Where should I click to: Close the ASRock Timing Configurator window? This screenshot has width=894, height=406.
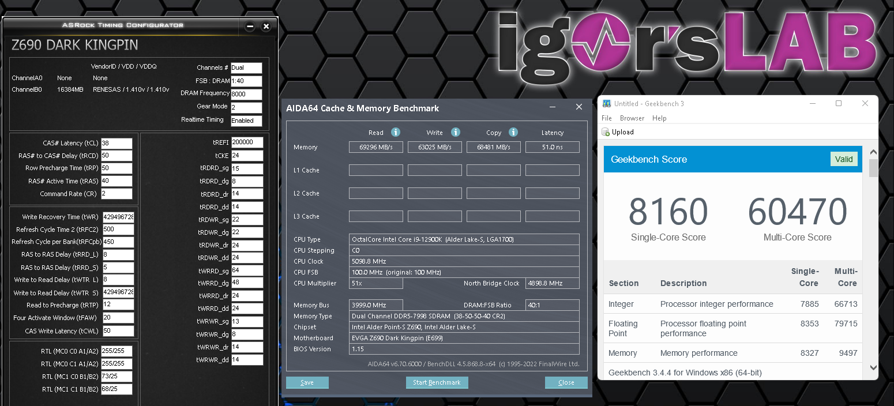click(266, 26)
